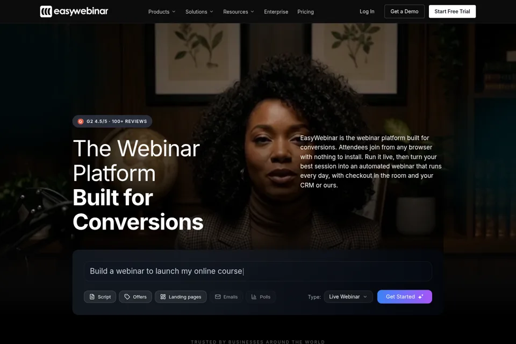
Task: Click the 'The Webinar Platform' heading text
Action: click(x=136, y=161)
